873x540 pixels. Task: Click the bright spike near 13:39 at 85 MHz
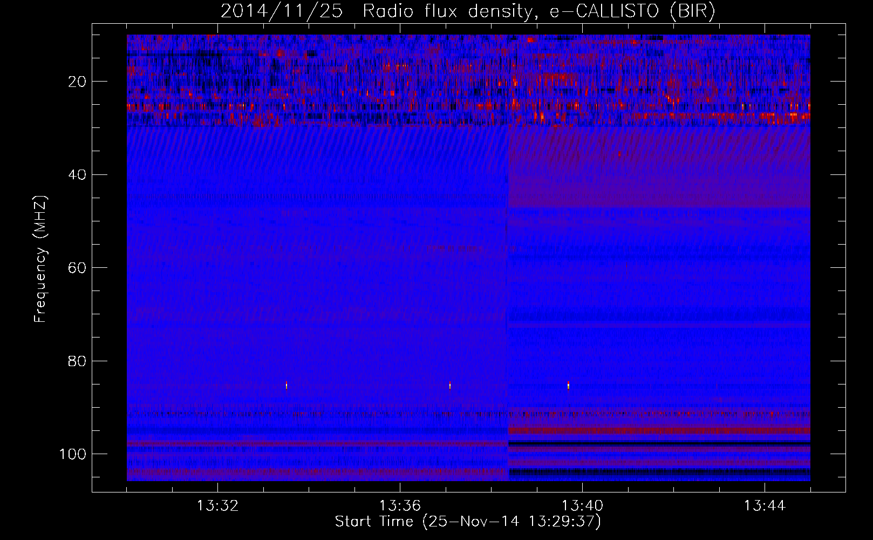pyautogui.click(x=568, y=385)
